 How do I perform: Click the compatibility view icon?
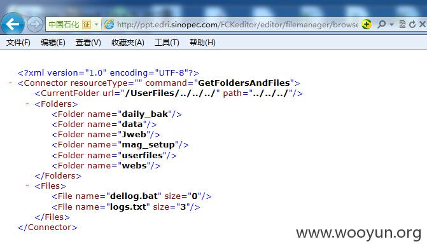[x=402, y=25]
